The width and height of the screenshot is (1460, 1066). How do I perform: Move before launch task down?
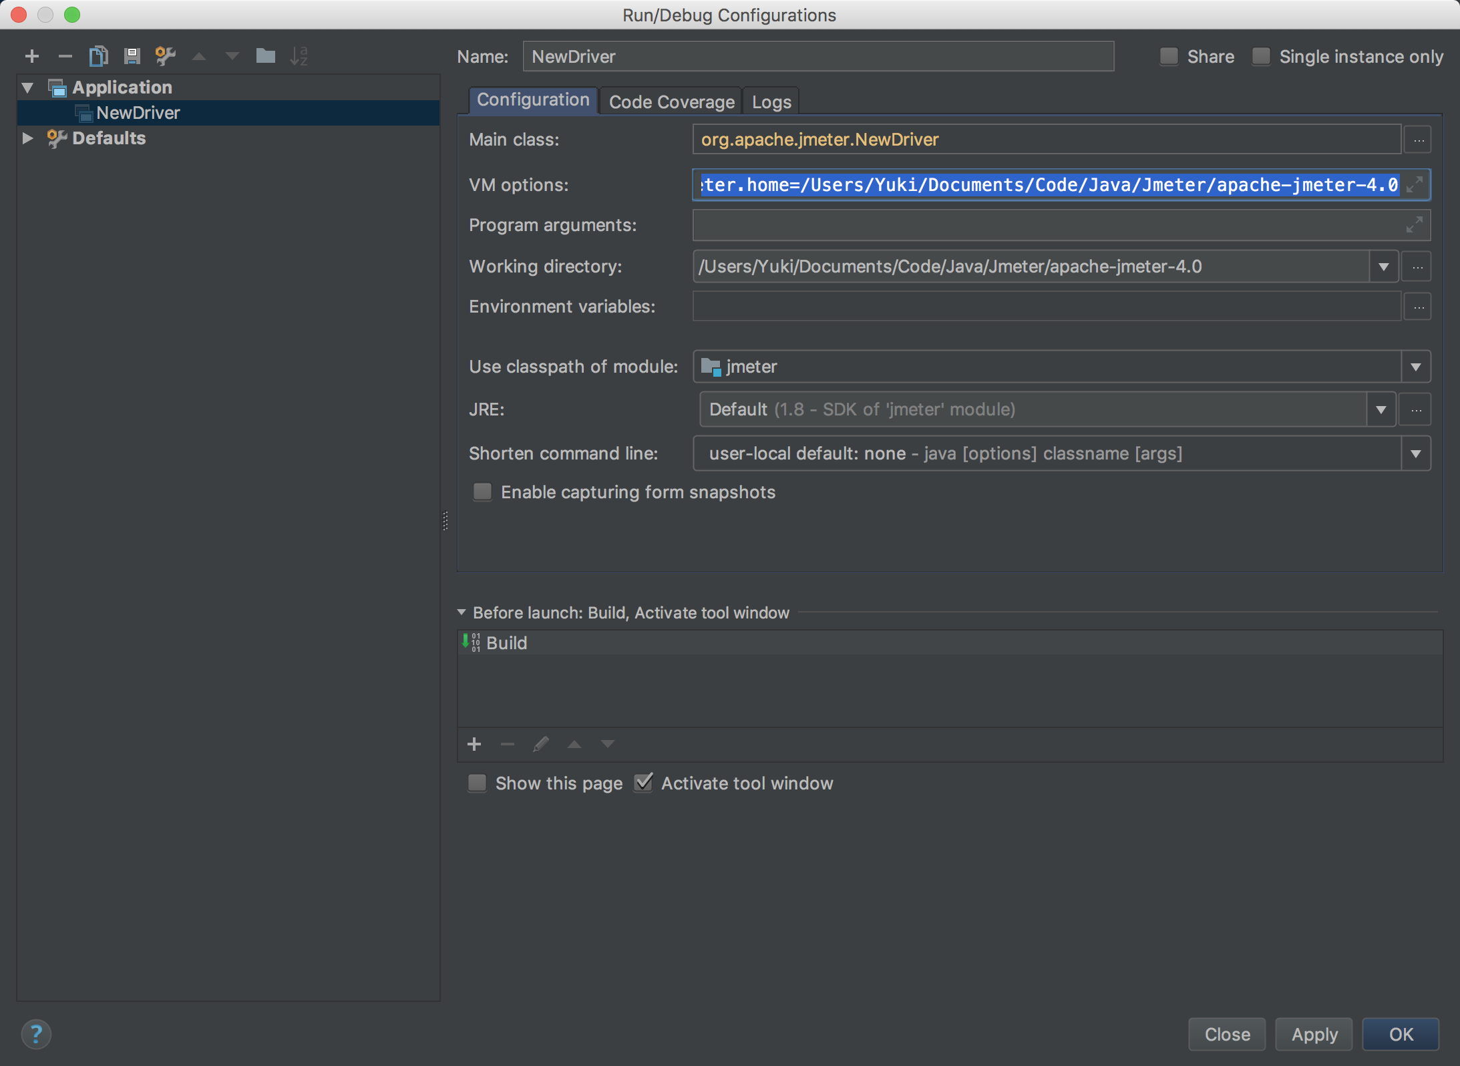[607, 744]
